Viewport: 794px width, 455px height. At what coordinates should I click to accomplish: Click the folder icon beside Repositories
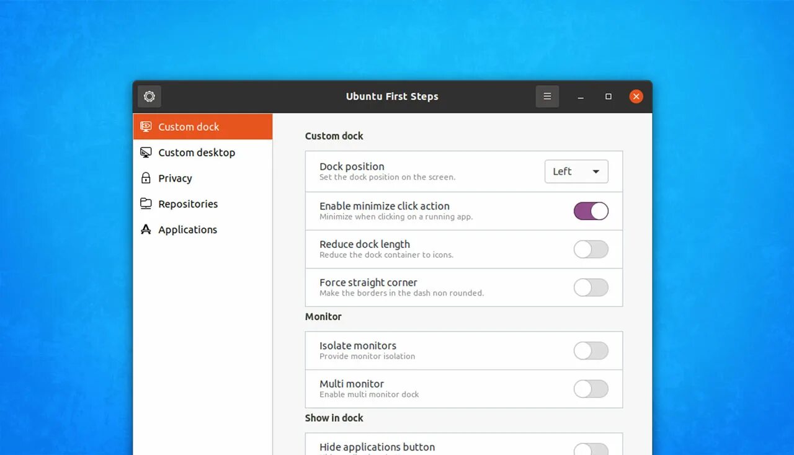point(146,204)
